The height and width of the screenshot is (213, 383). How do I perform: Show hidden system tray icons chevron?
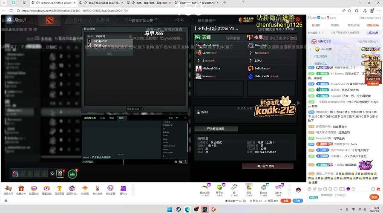coord(340,210)
